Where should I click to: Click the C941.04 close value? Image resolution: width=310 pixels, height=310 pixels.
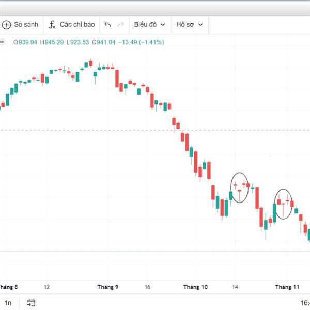point(104,42)
